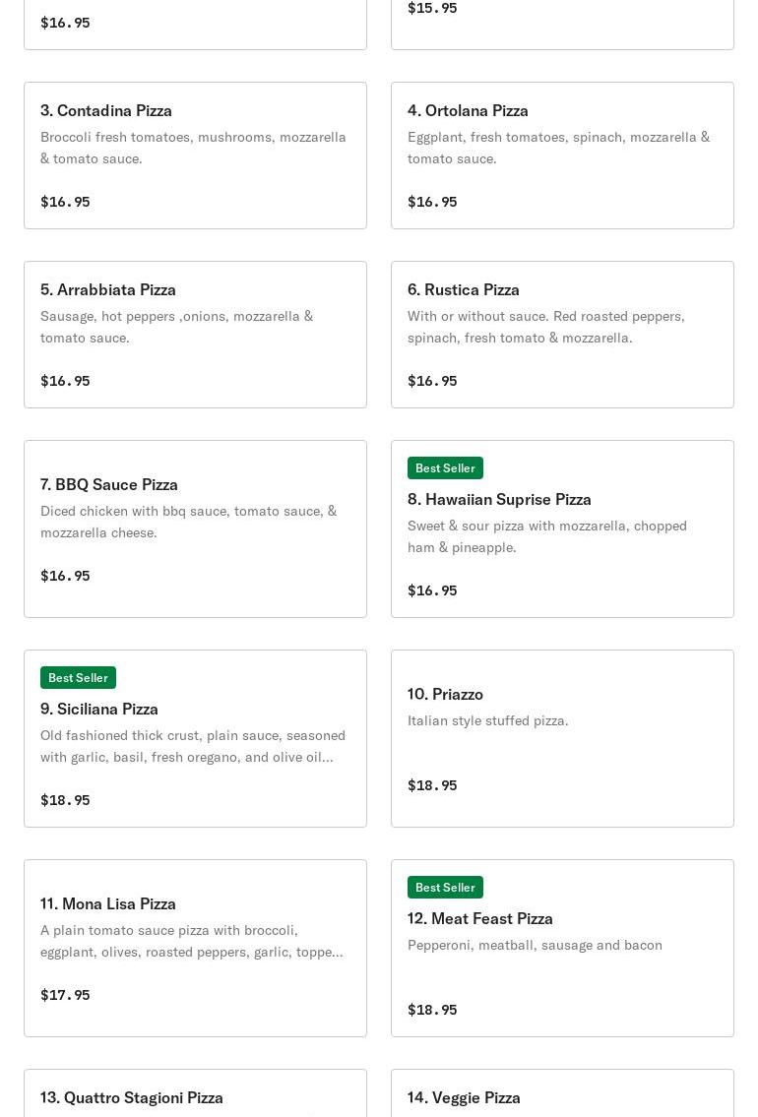Choose the 6. Rustica Pizza card

(x=562, y=335)
